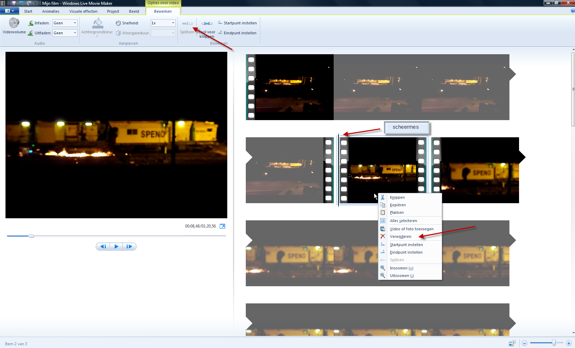Select Kopiëren in the context menu

(398, 205)
